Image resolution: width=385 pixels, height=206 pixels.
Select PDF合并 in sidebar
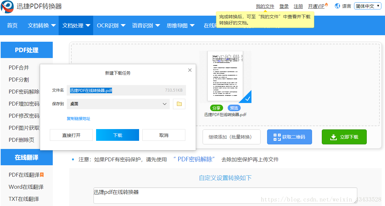19,67
